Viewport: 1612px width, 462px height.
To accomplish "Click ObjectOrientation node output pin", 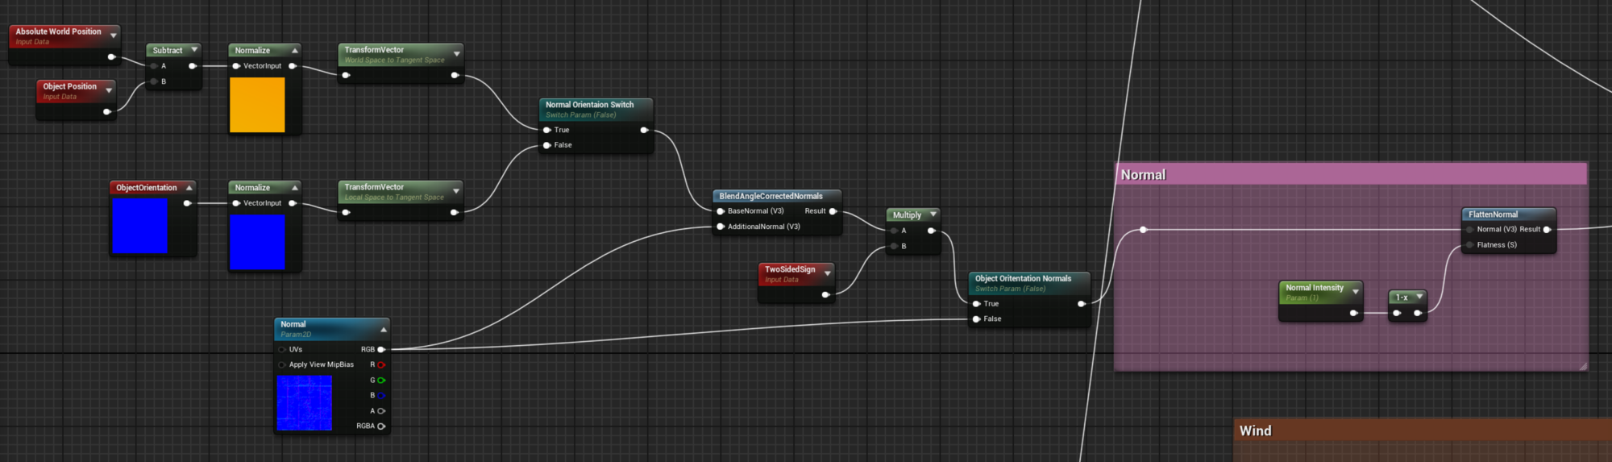I will [187, 203].
